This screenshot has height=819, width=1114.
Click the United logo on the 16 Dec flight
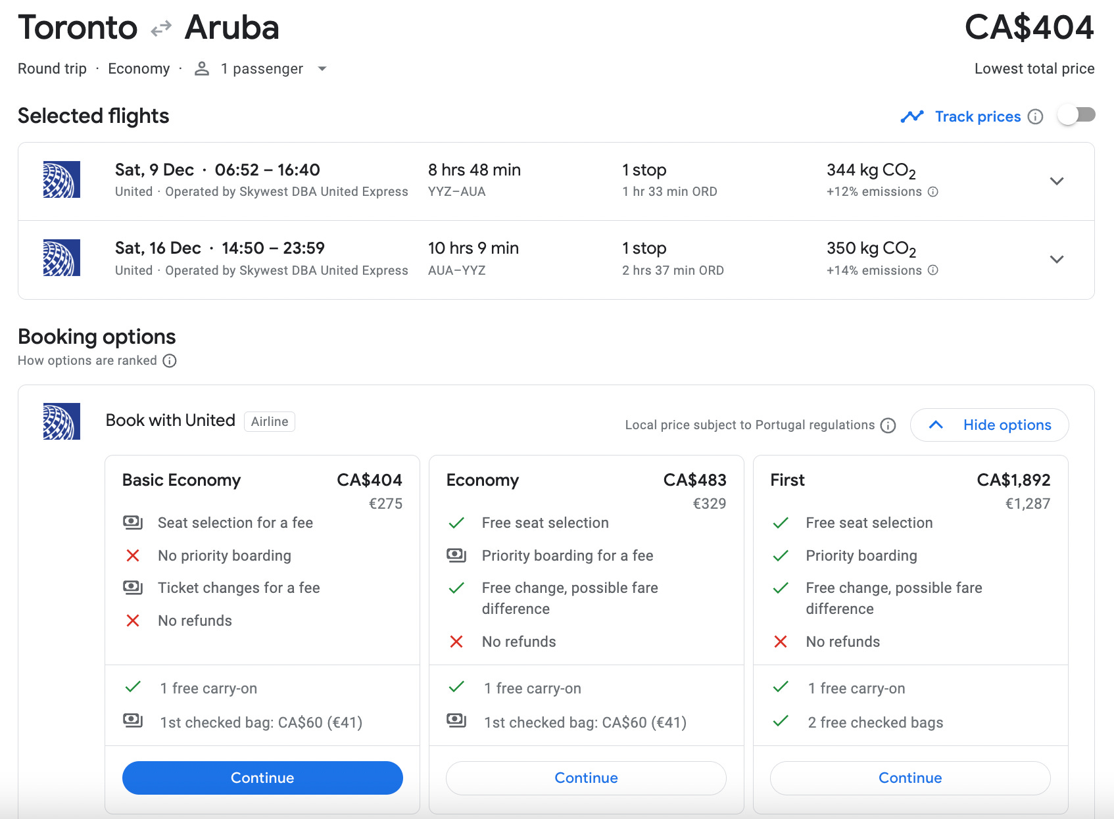click(62, 258)
